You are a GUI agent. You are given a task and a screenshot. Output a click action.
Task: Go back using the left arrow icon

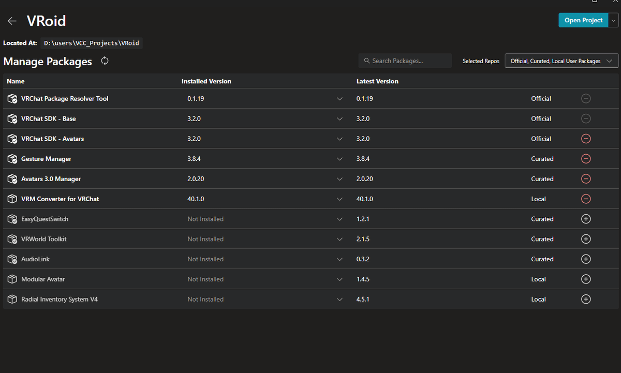point(12,21)
